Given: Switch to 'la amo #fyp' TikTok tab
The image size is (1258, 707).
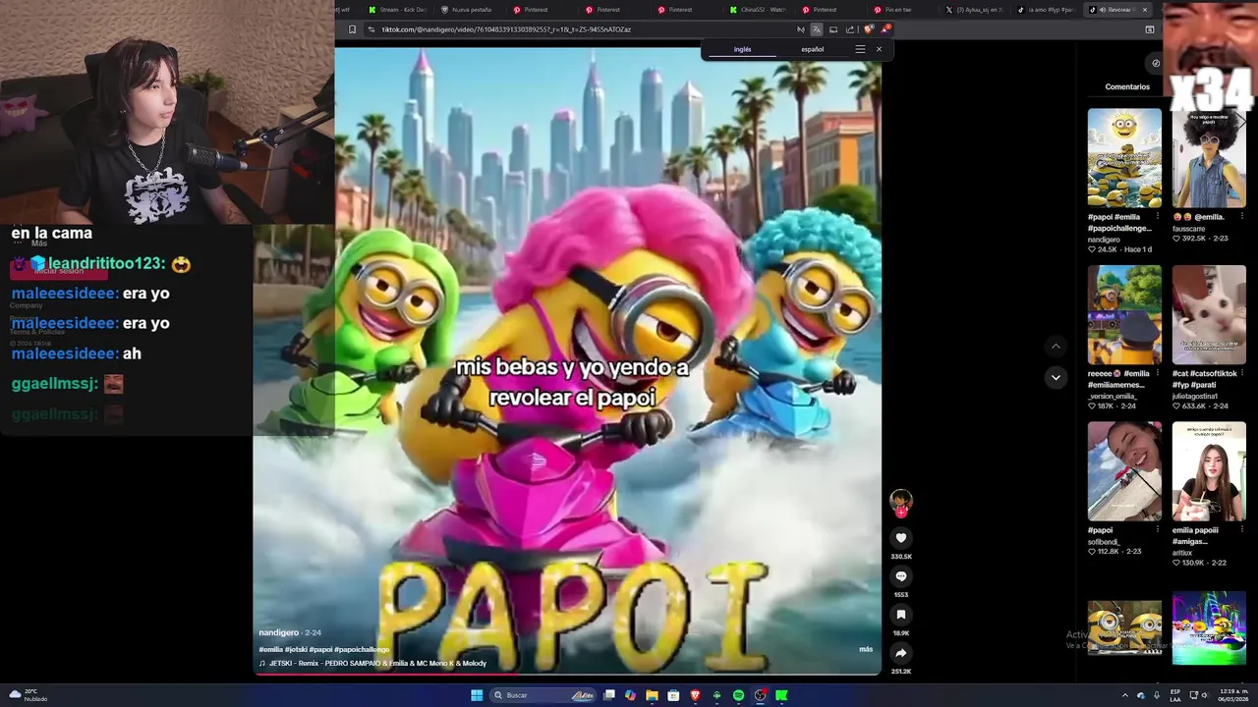Looking at the screenshot, I should click(x=1046, y=10).
